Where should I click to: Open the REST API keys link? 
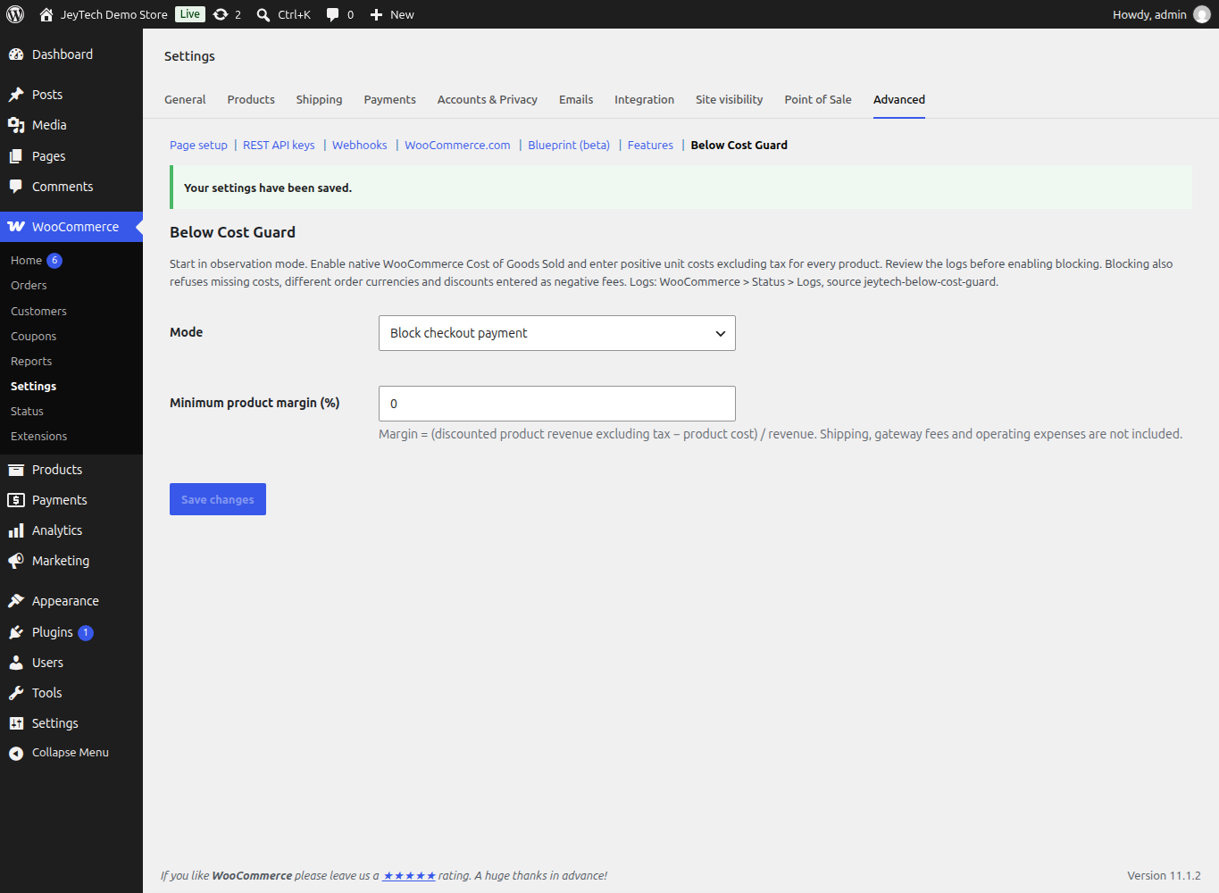[279, 145]
